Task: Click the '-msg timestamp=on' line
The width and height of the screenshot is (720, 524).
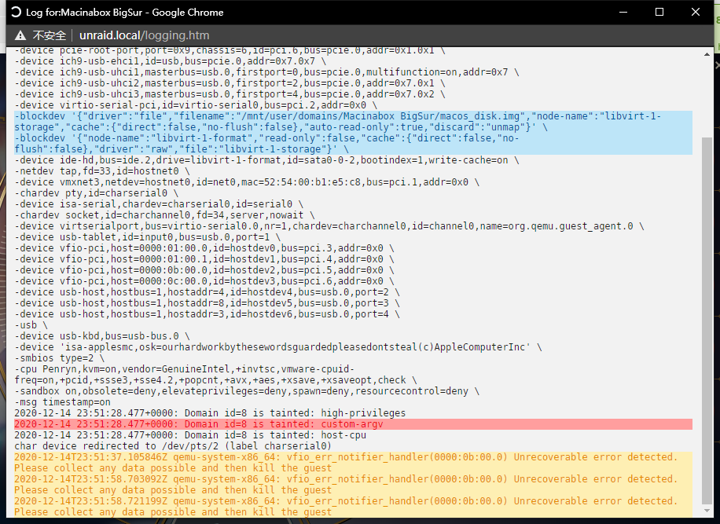Action: pyautogui.click(x=62, y=402)
